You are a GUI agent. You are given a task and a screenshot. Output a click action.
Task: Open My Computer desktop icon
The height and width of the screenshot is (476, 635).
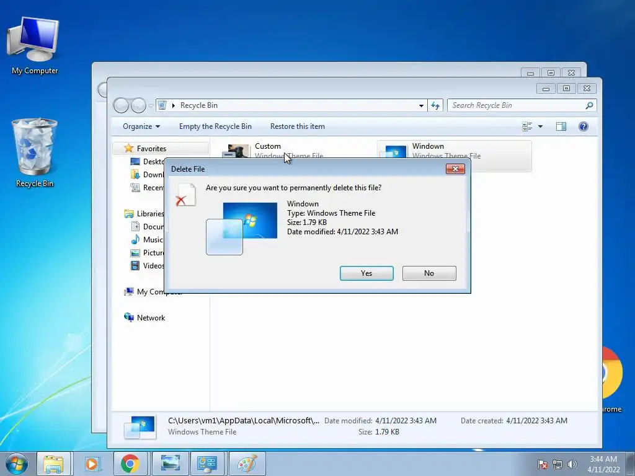(x=35, y=45)
